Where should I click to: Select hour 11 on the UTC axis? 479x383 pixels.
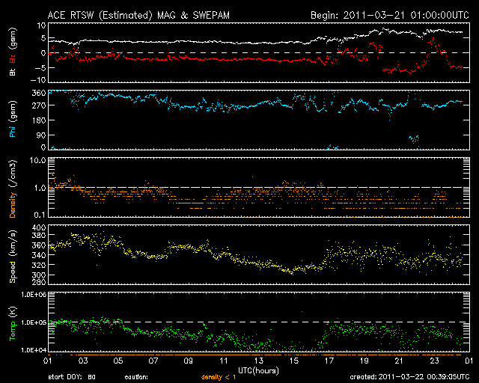pyautogui.click(x=224, y=361)
